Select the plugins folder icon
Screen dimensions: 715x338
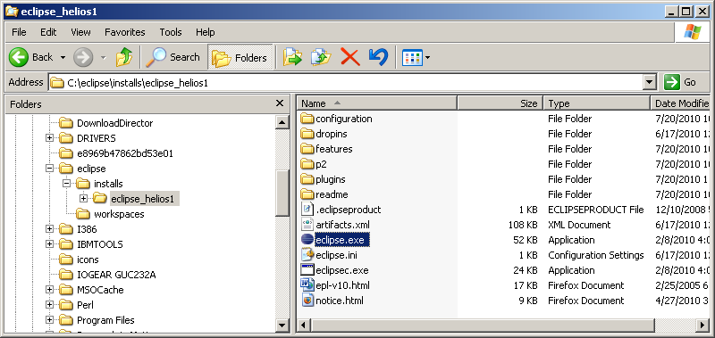[x=307, y=179]
